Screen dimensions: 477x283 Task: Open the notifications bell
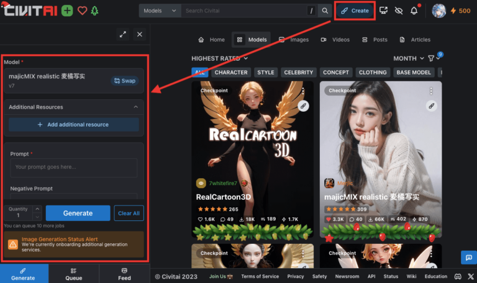click(x=414, y=11)
